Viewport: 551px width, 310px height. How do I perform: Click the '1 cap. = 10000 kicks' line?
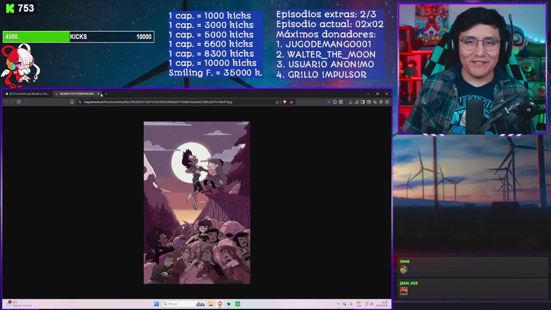pos(212,63)
